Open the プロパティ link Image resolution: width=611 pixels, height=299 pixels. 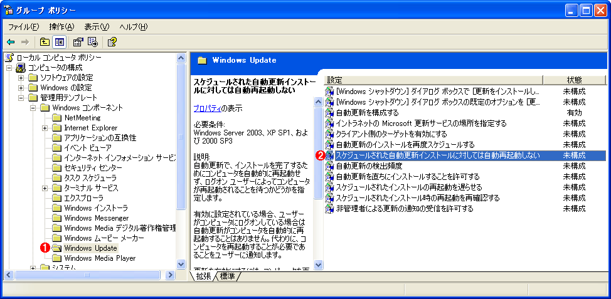(x=208, y=108)
